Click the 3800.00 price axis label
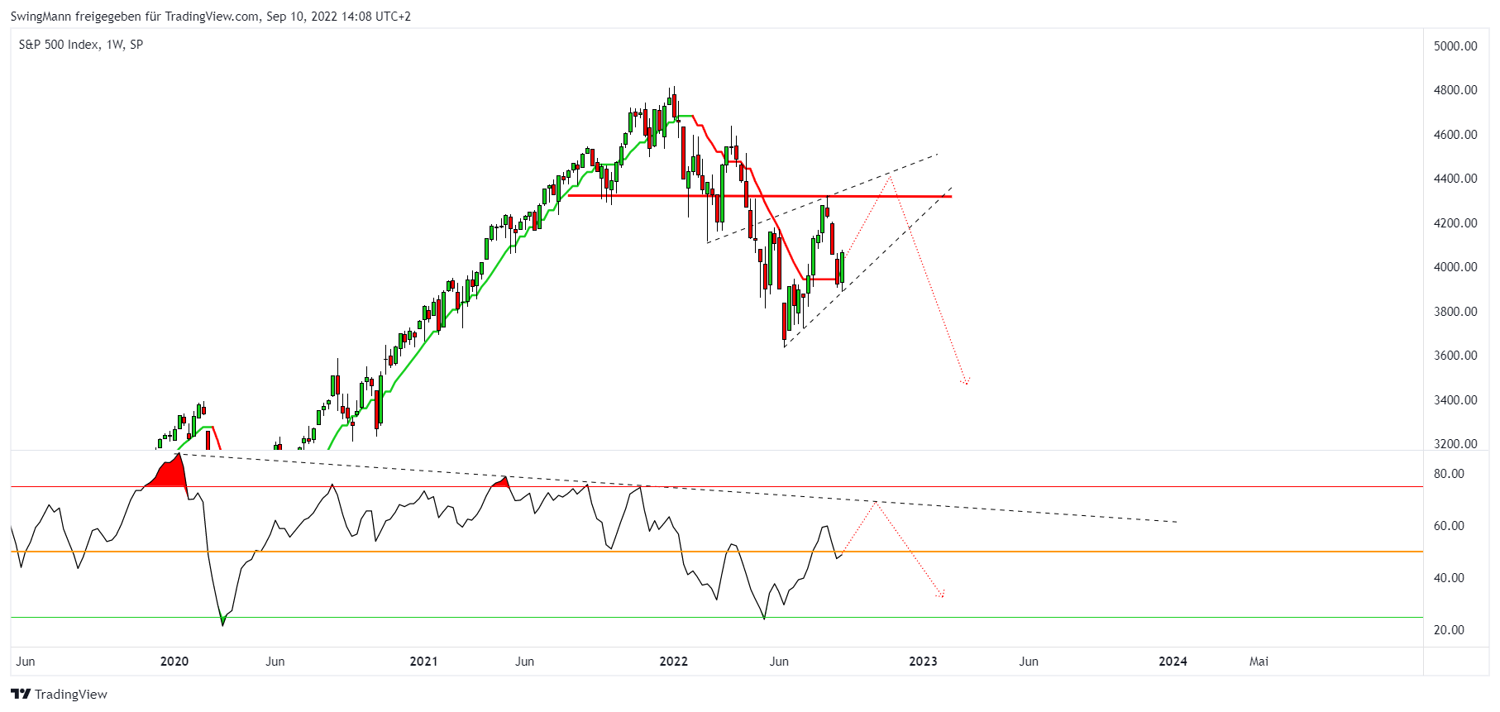 [1455, 312]
